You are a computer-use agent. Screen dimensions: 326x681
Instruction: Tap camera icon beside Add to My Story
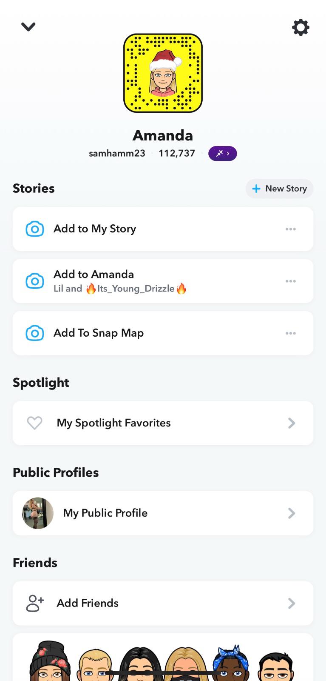(x=35, y=229)
